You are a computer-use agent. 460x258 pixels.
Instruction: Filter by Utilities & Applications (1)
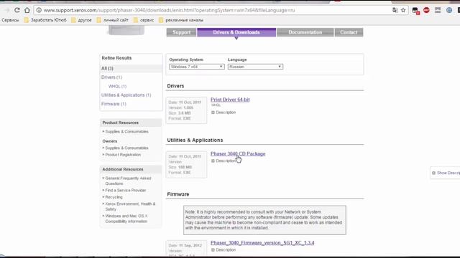(126, 95)
